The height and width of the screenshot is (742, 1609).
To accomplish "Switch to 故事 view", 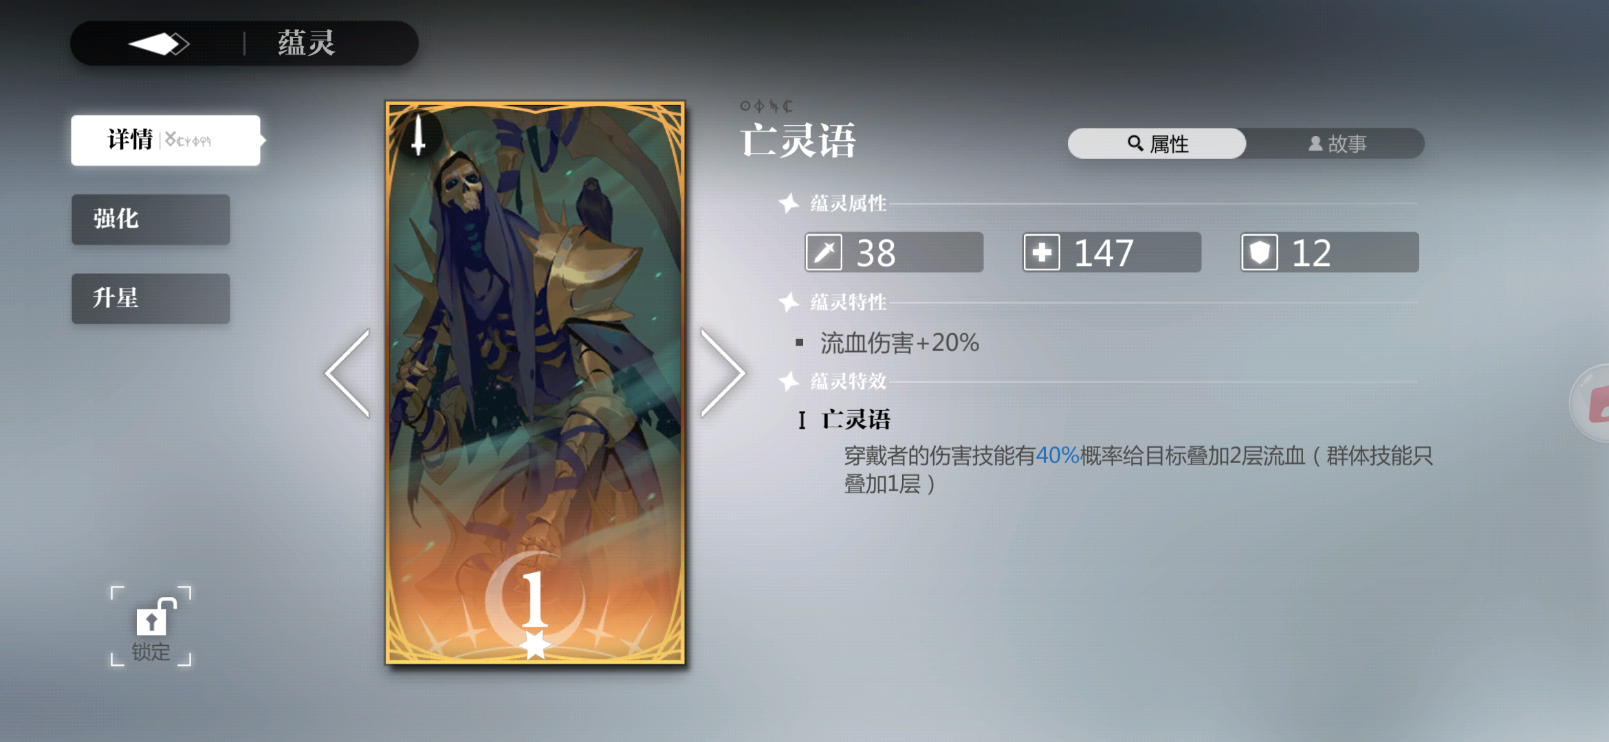I will [x=1336, y=144].
